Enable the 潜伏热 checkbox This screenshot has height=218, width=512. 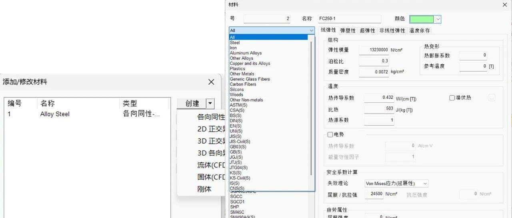coord(452,98)
